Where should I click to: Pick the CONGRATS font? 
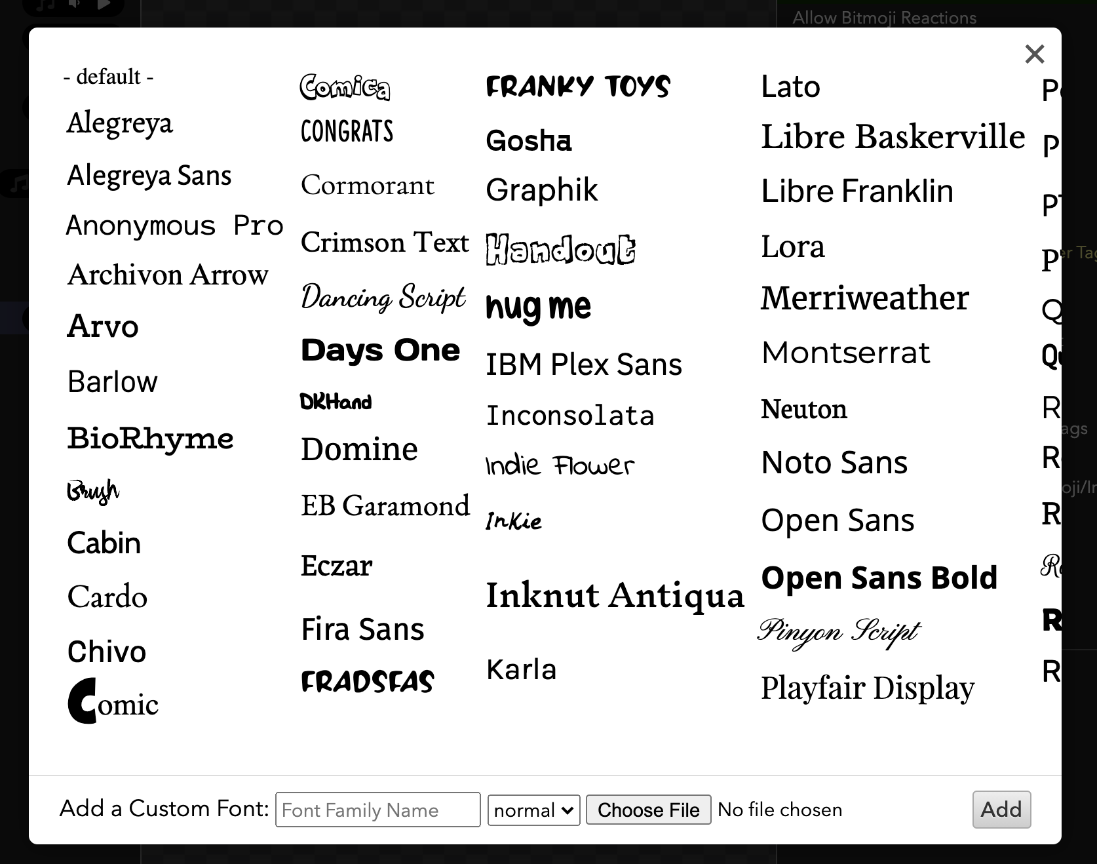point(347,132)
